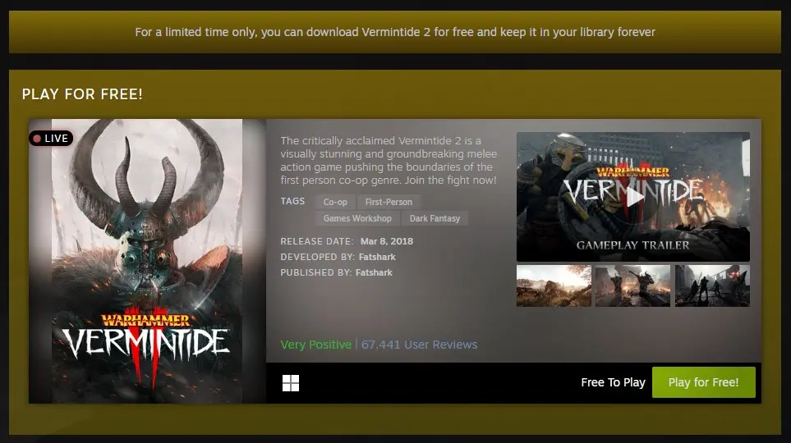This screenshot has height=443, width=791.
Task: Select the Co-op tag
Action: pyautogui.click(x=335, y=202)
